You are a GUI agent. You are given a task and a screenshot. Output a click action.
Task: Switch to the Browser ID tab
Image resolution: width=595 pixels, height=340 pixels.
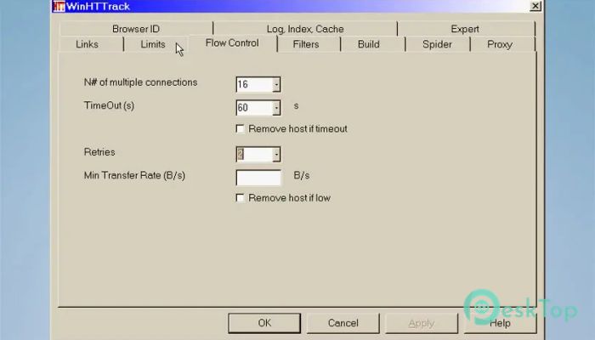tap(136, 29)
